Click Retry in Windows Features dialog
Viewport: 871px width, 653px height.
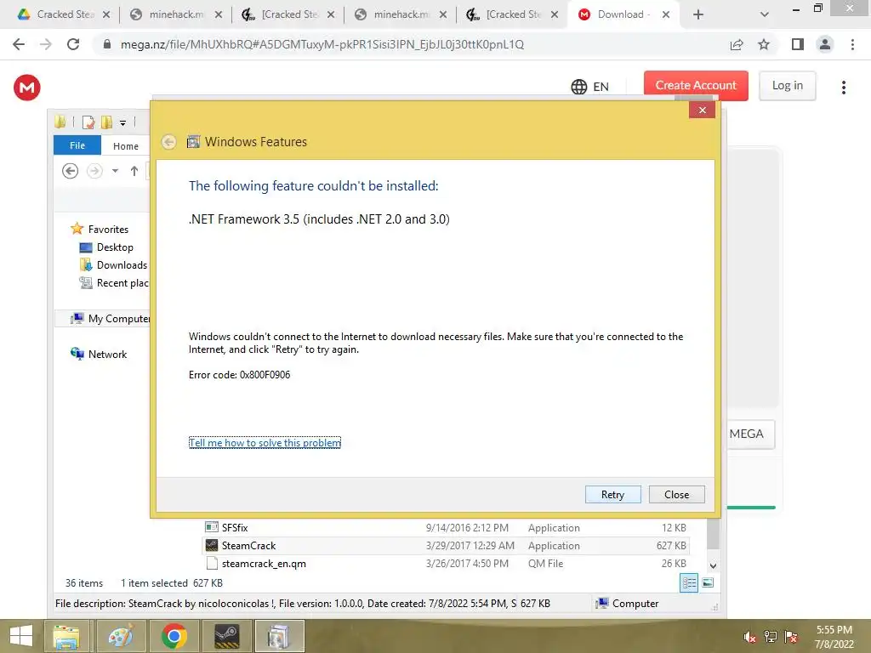[612, 494]
